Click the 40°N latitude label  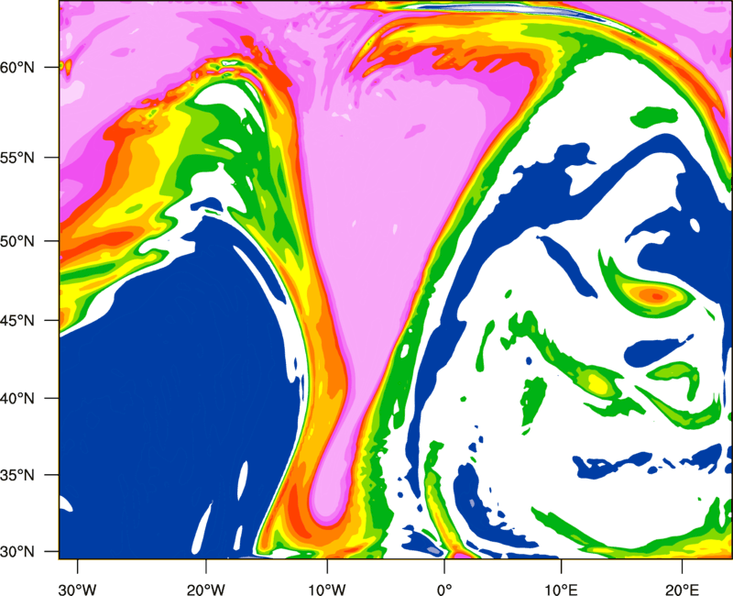(17, 399)
